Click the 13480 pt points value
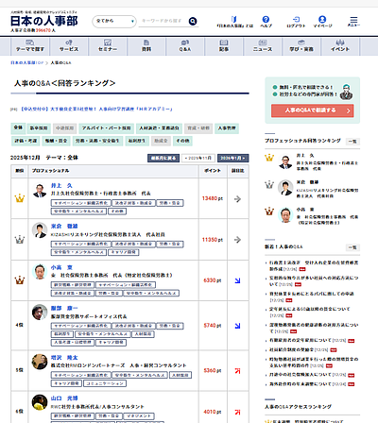 [x=213, y=198]
